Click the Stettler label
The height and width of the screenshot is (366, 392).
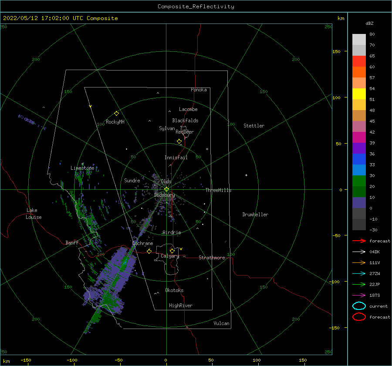coord(254,126)
